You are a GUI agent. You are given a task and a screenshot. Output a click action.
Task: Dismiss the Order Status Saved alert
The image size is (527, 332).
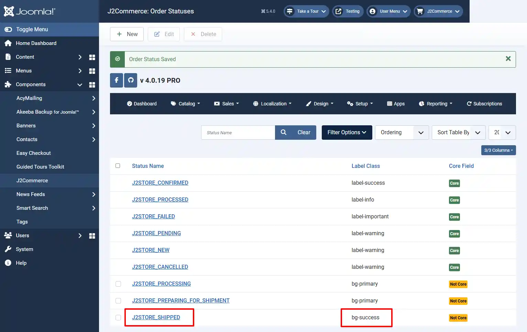click(508, 59)
